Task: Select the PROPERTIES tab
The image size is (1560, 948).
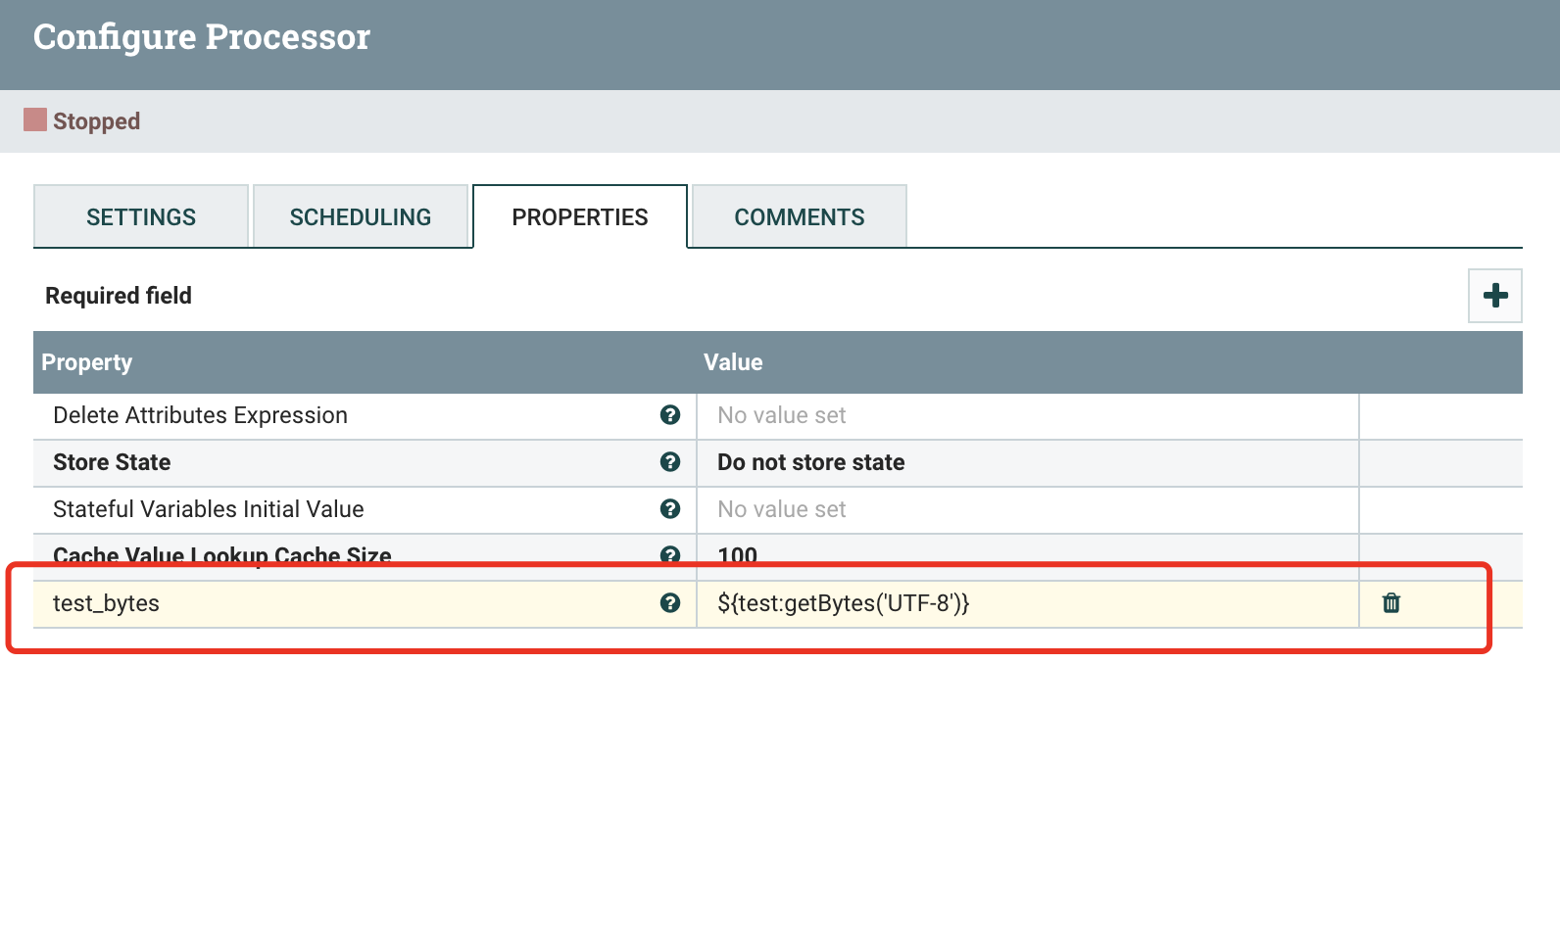Action: [580, 216]
